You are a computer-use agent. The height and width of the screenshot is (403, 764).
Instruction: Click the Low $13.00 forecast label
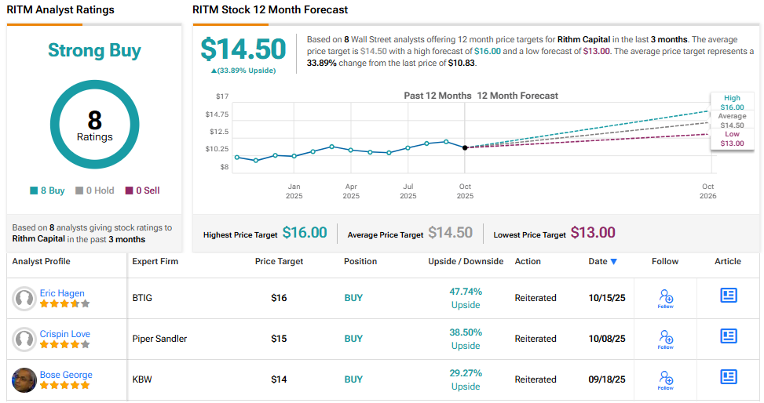tap(731, 139)
